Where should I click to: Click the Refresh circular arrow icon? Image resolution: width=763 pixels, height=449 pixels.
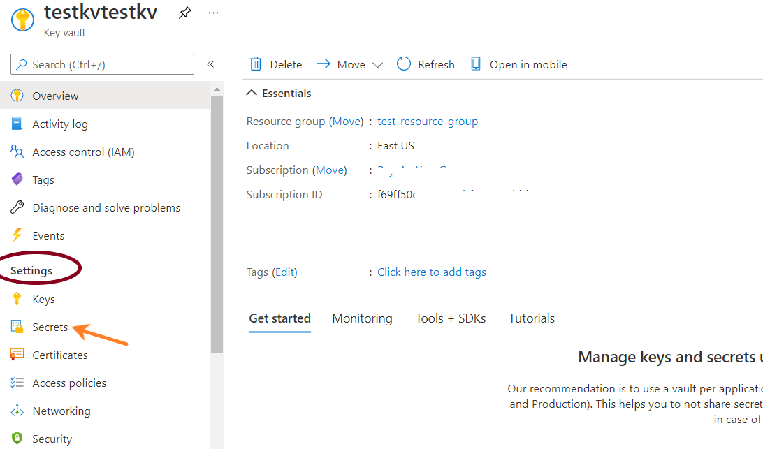click(404, 64)
